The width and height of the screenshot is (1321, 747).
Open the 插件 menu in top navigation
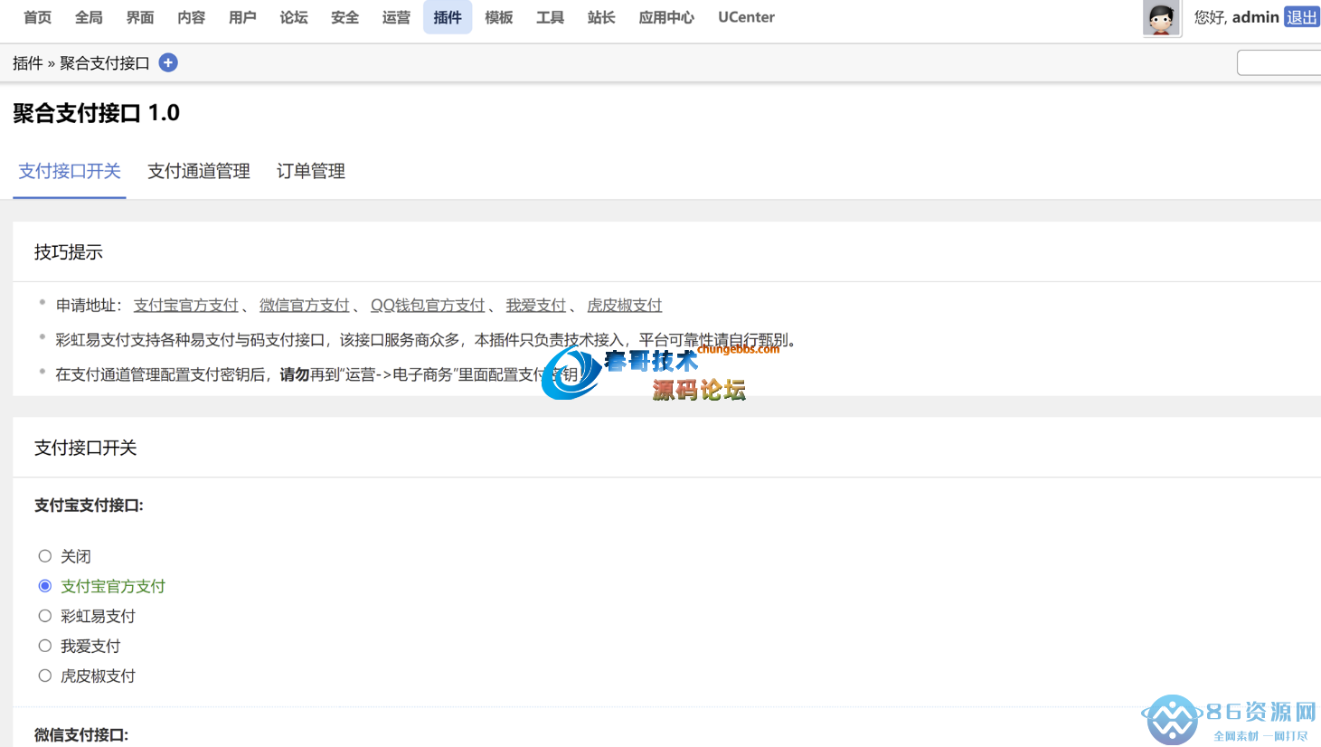448,16
